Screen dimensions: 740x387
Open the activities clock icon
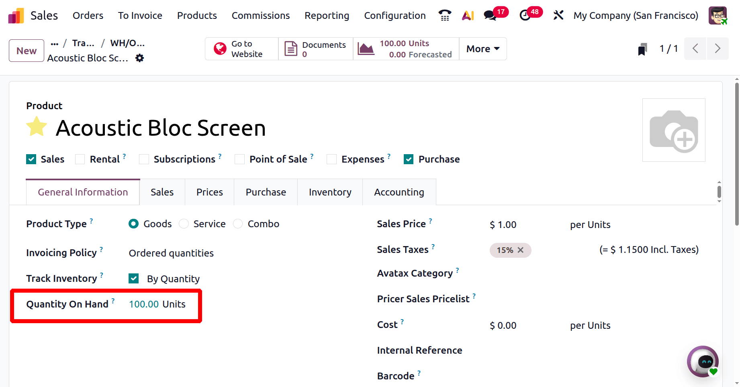(x=525, y=15)
